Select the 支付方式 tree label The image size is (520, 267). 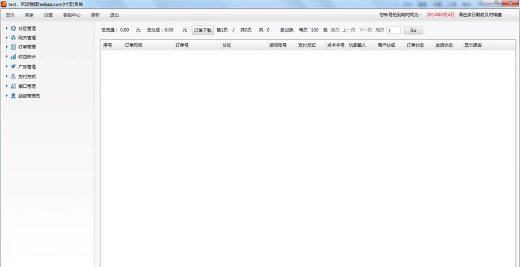click(x=27, y=77)
